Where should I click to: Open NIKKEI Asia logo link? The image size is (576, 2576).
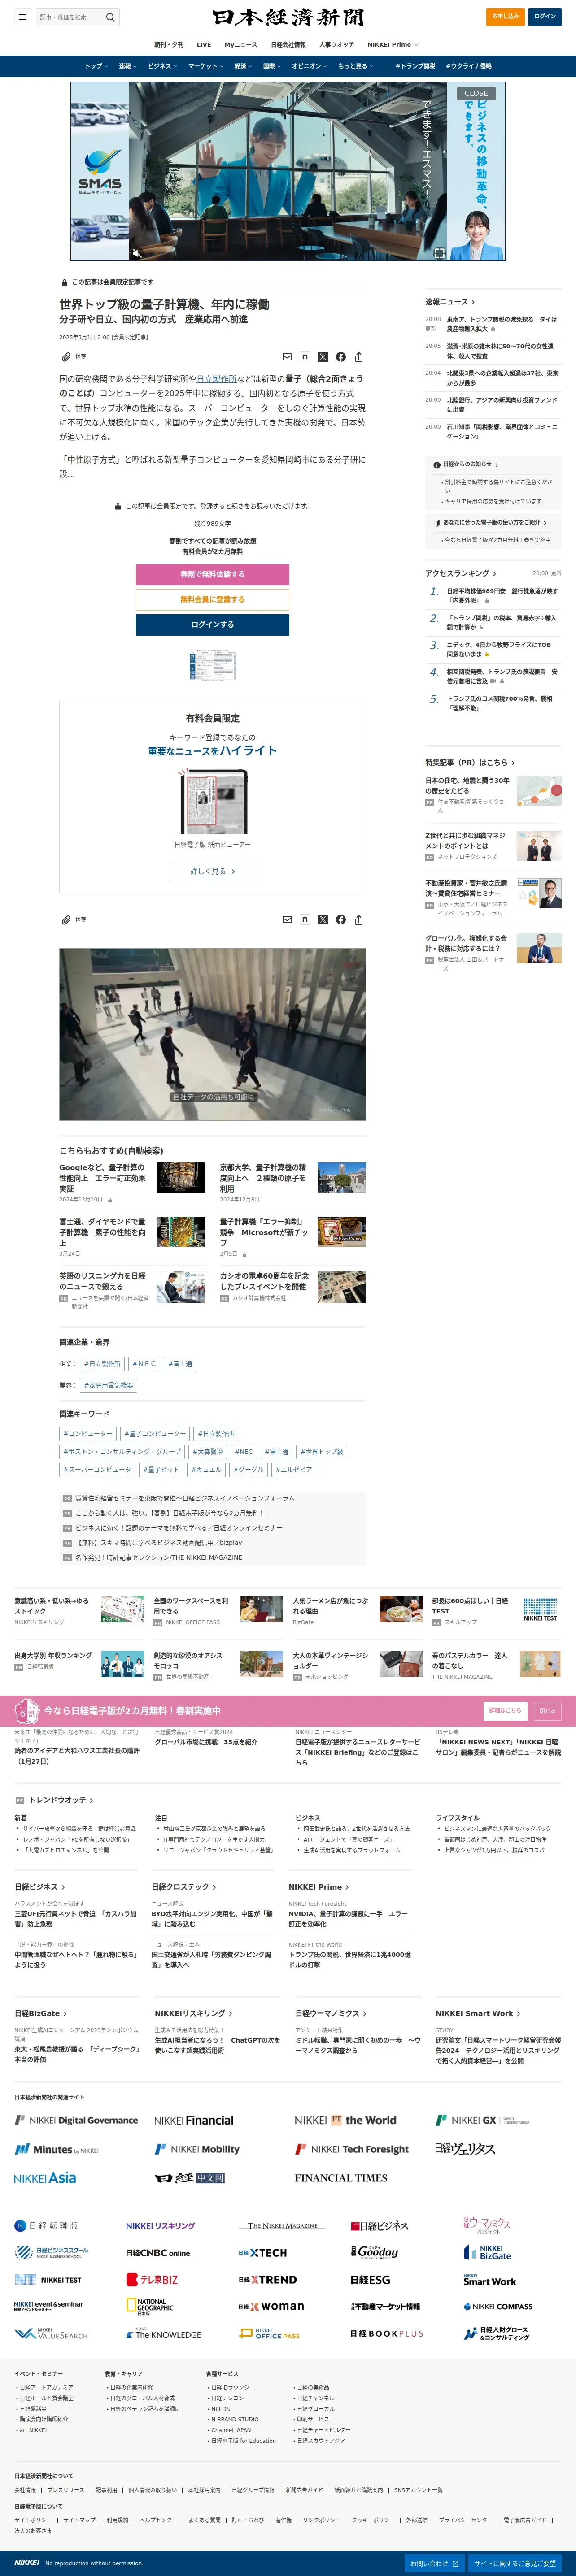(x=45, y=2178)
